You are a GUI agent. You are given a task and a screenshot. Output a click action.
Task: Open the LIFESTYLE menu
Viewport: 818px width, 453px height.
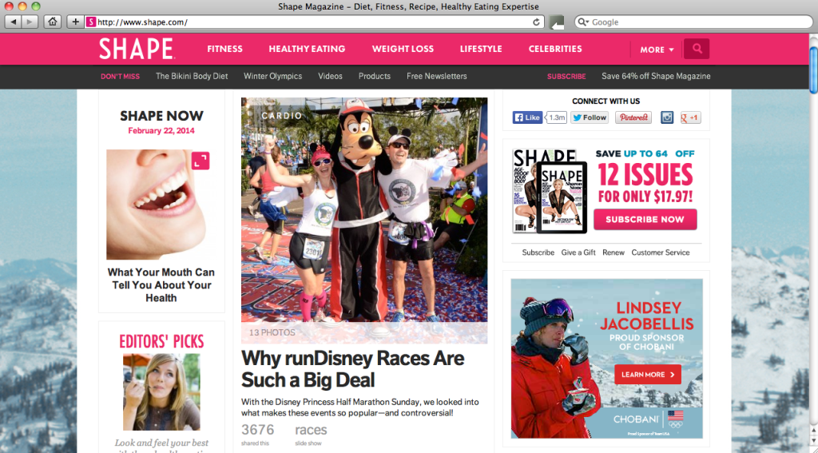tap(481, 49)
